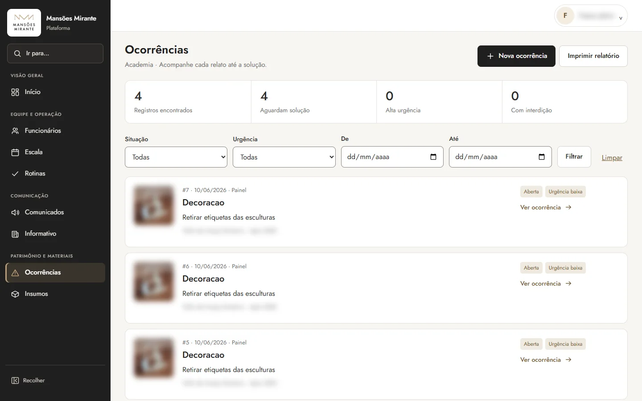Viewport: 642px width, 401px height.
Task: Click the plus icon in Nova ocorrência
Action: pyautogui.click(x=490, y=56)
